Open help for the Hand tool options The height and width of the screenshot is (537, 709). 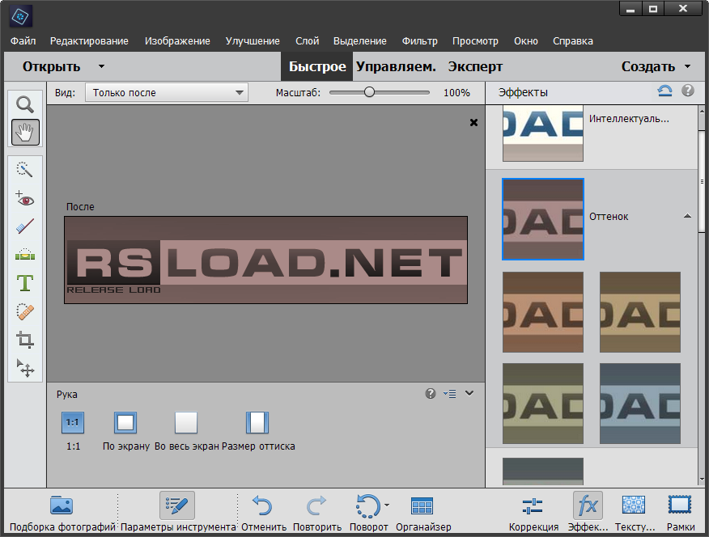(x=430, y=394)
